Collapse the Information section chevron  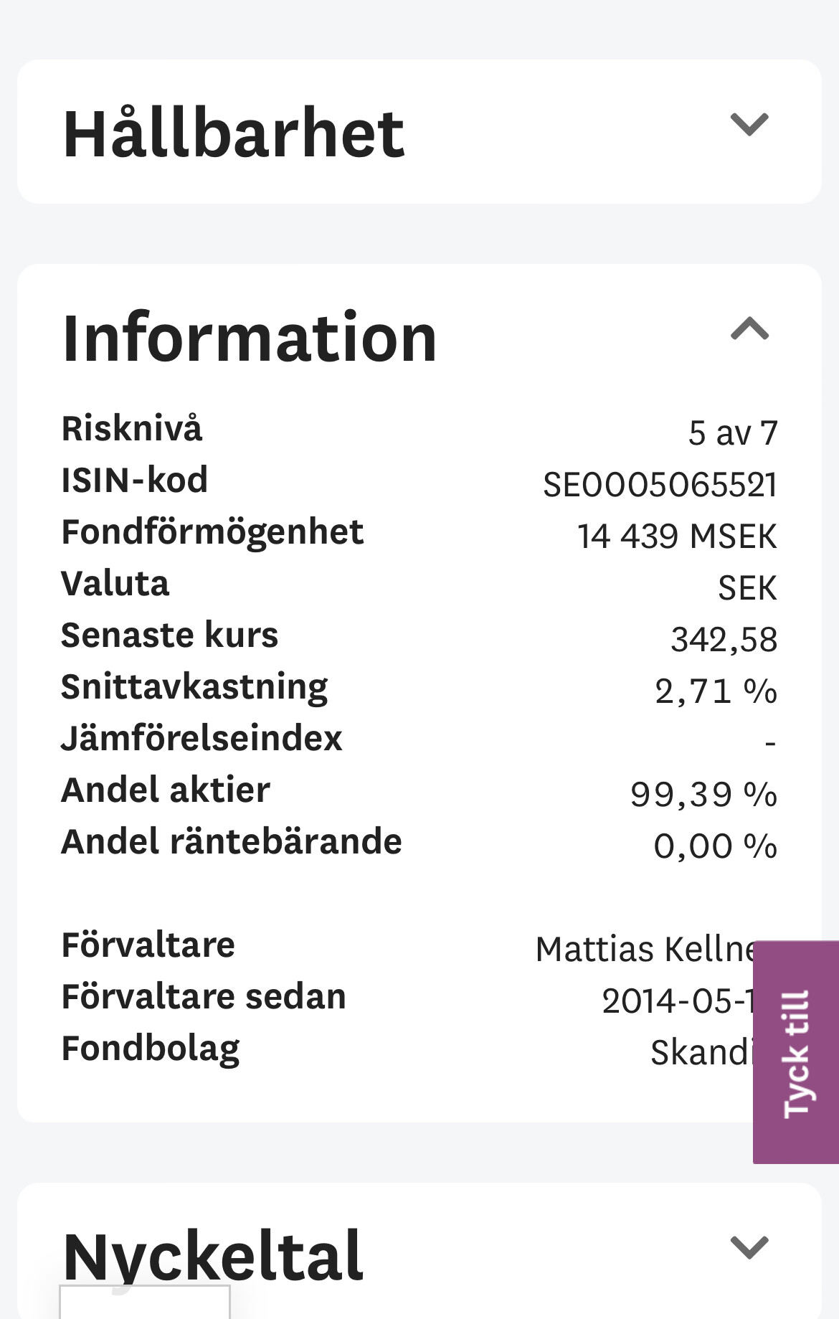749,329
